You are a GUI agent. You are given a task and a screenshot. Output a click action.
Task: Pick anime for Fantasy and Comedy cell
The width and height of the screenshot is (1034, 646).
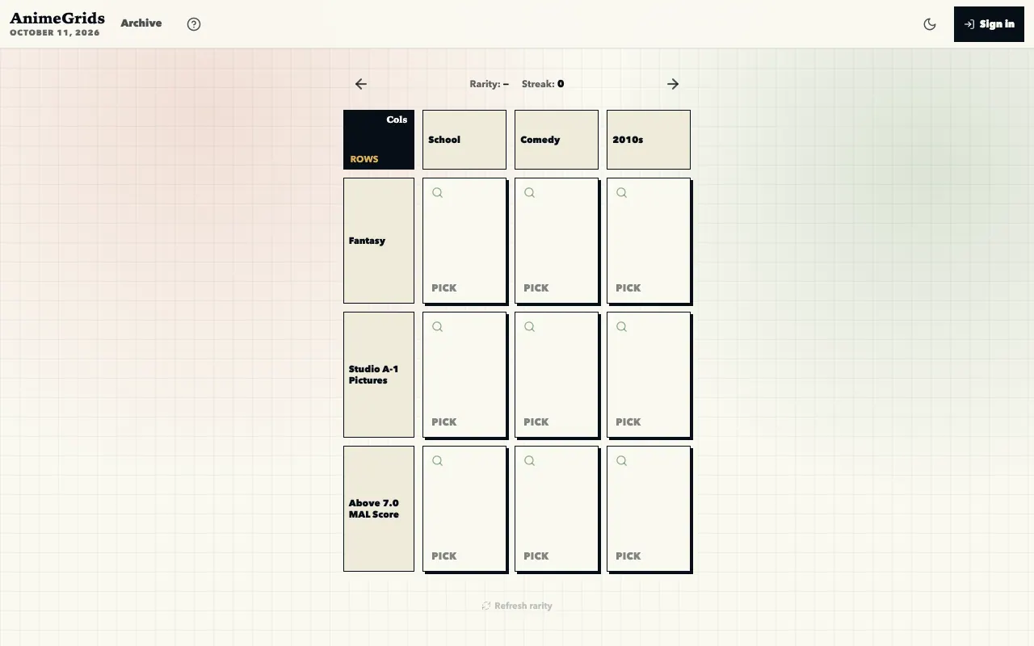click(557, 241)
